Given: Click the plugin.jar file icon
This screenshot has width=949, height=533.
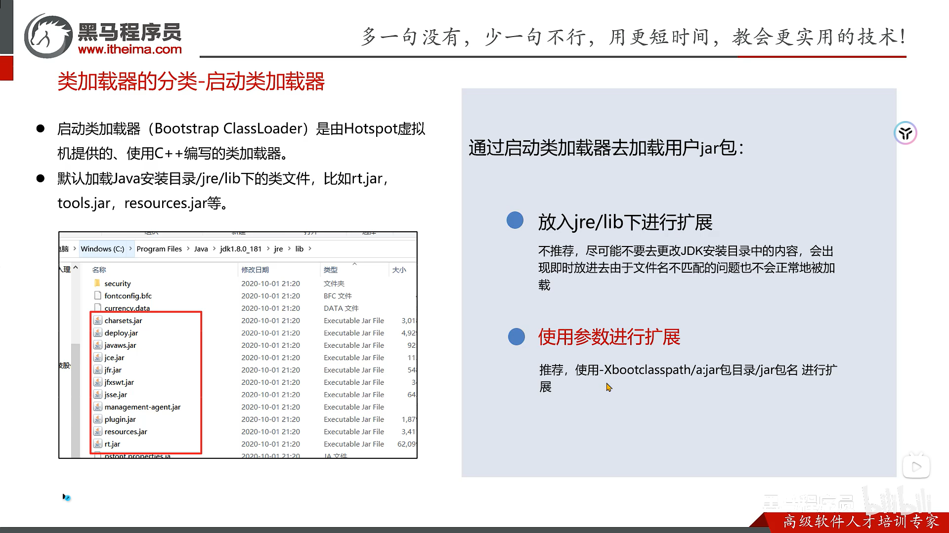Looking at the screenshot, I should pos(98,419).
